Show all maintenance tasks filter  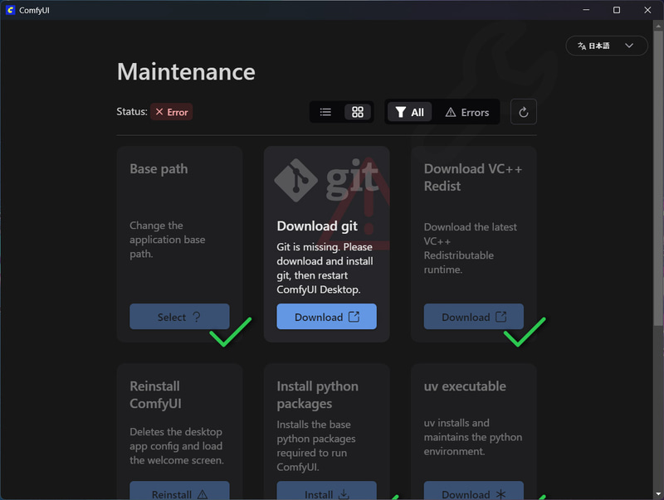point(409,112)
